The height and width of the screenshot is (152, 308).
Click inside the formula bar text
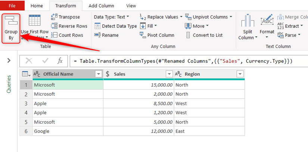click(183, 61)
